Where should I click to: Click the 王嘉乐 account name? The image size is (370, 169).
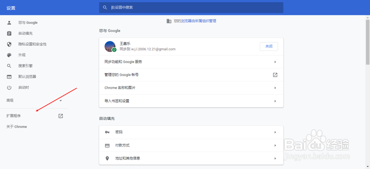tap(125, 44)
